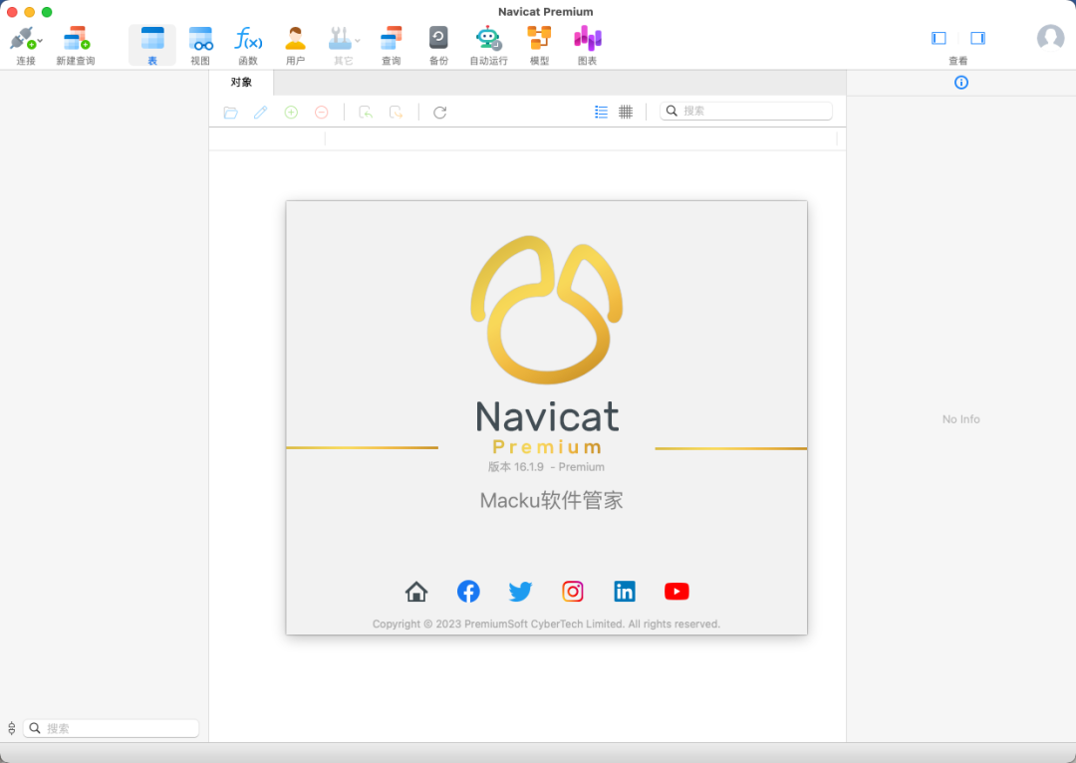Click the filter sort icon beside sidebar search
The width and height of the screenshot is (1076, 763).
point(12,729)
